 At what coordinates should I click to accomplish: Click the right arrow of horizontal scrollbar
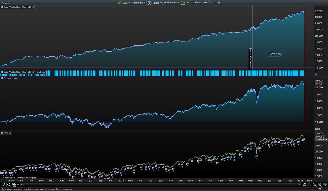(x=299, y=185)
